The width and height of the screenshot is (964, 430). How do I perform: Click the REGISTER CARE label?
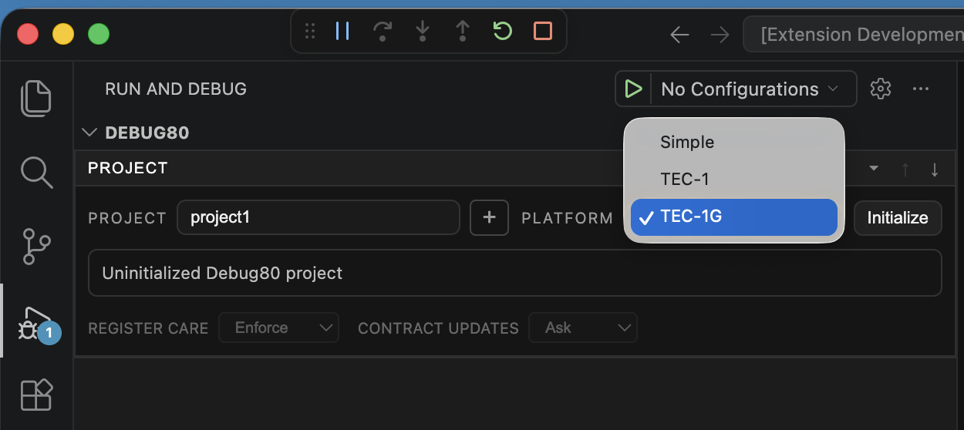coord(148,328)
